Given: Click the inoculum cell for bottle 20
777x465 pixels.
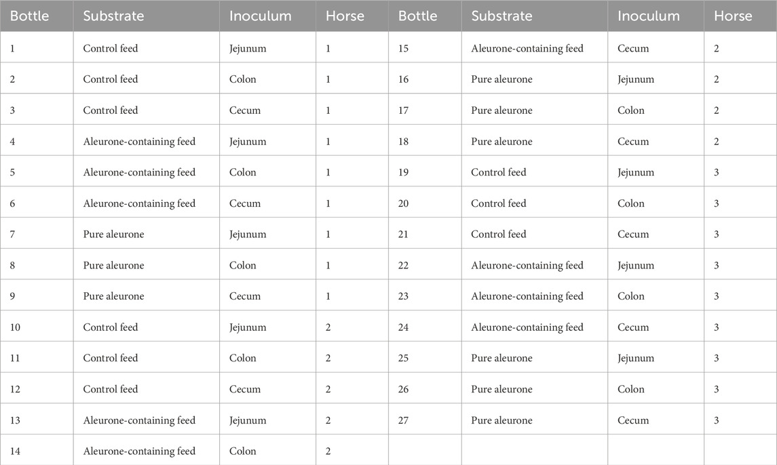Looking at the screenshot, I should [631, 203].
